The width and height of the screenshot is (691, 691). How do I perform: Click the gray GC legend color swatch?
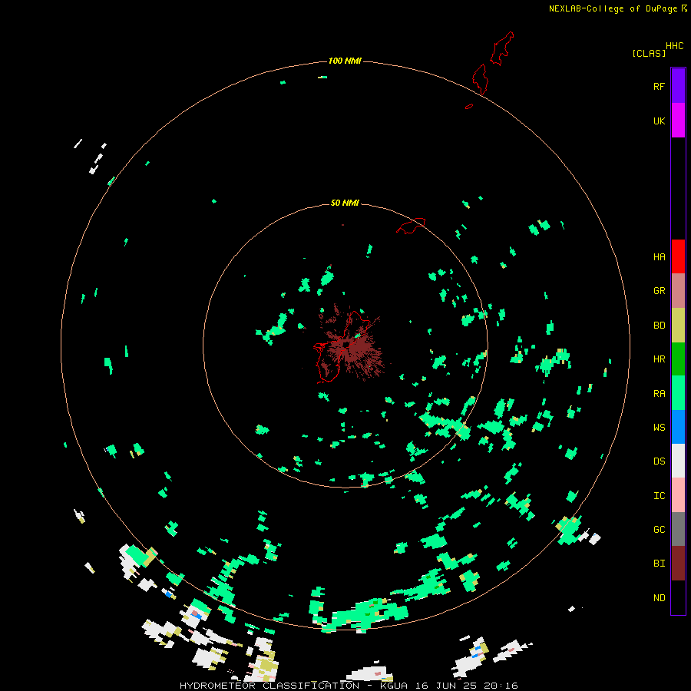coord(678,529)
